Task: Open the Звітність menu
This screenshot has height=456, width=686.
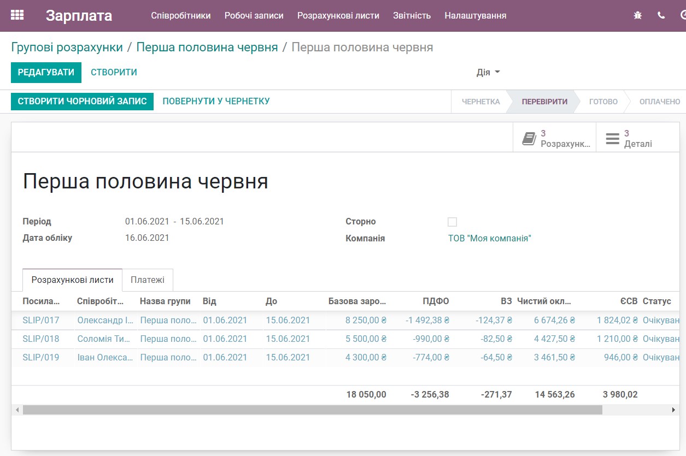Action: (x=412, y=16)
